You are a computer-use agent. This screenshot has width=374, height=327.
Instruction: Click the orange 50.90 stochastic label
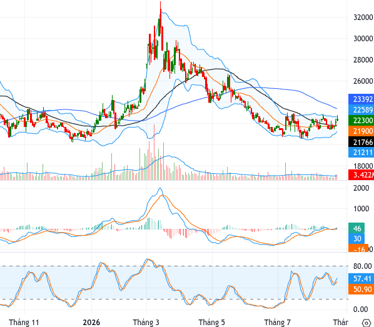coord(361,289)
